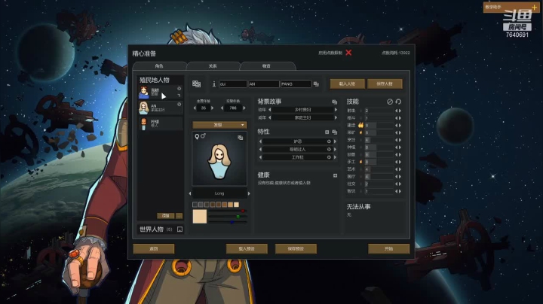Image resolution: width=543 pixels, height=304 pixels.
Task: Add a new trait with 特性 plus icon
Action: pos(327,132)
